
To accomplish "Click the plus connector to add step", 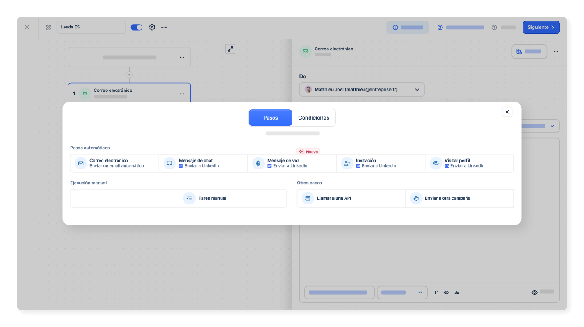I will click(x=129, y=75).
